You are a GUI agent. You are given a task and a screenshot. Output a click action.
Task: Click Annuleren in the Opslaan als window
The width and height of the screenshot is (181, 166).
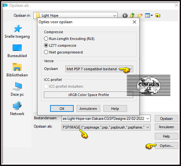tap(166, 127)
